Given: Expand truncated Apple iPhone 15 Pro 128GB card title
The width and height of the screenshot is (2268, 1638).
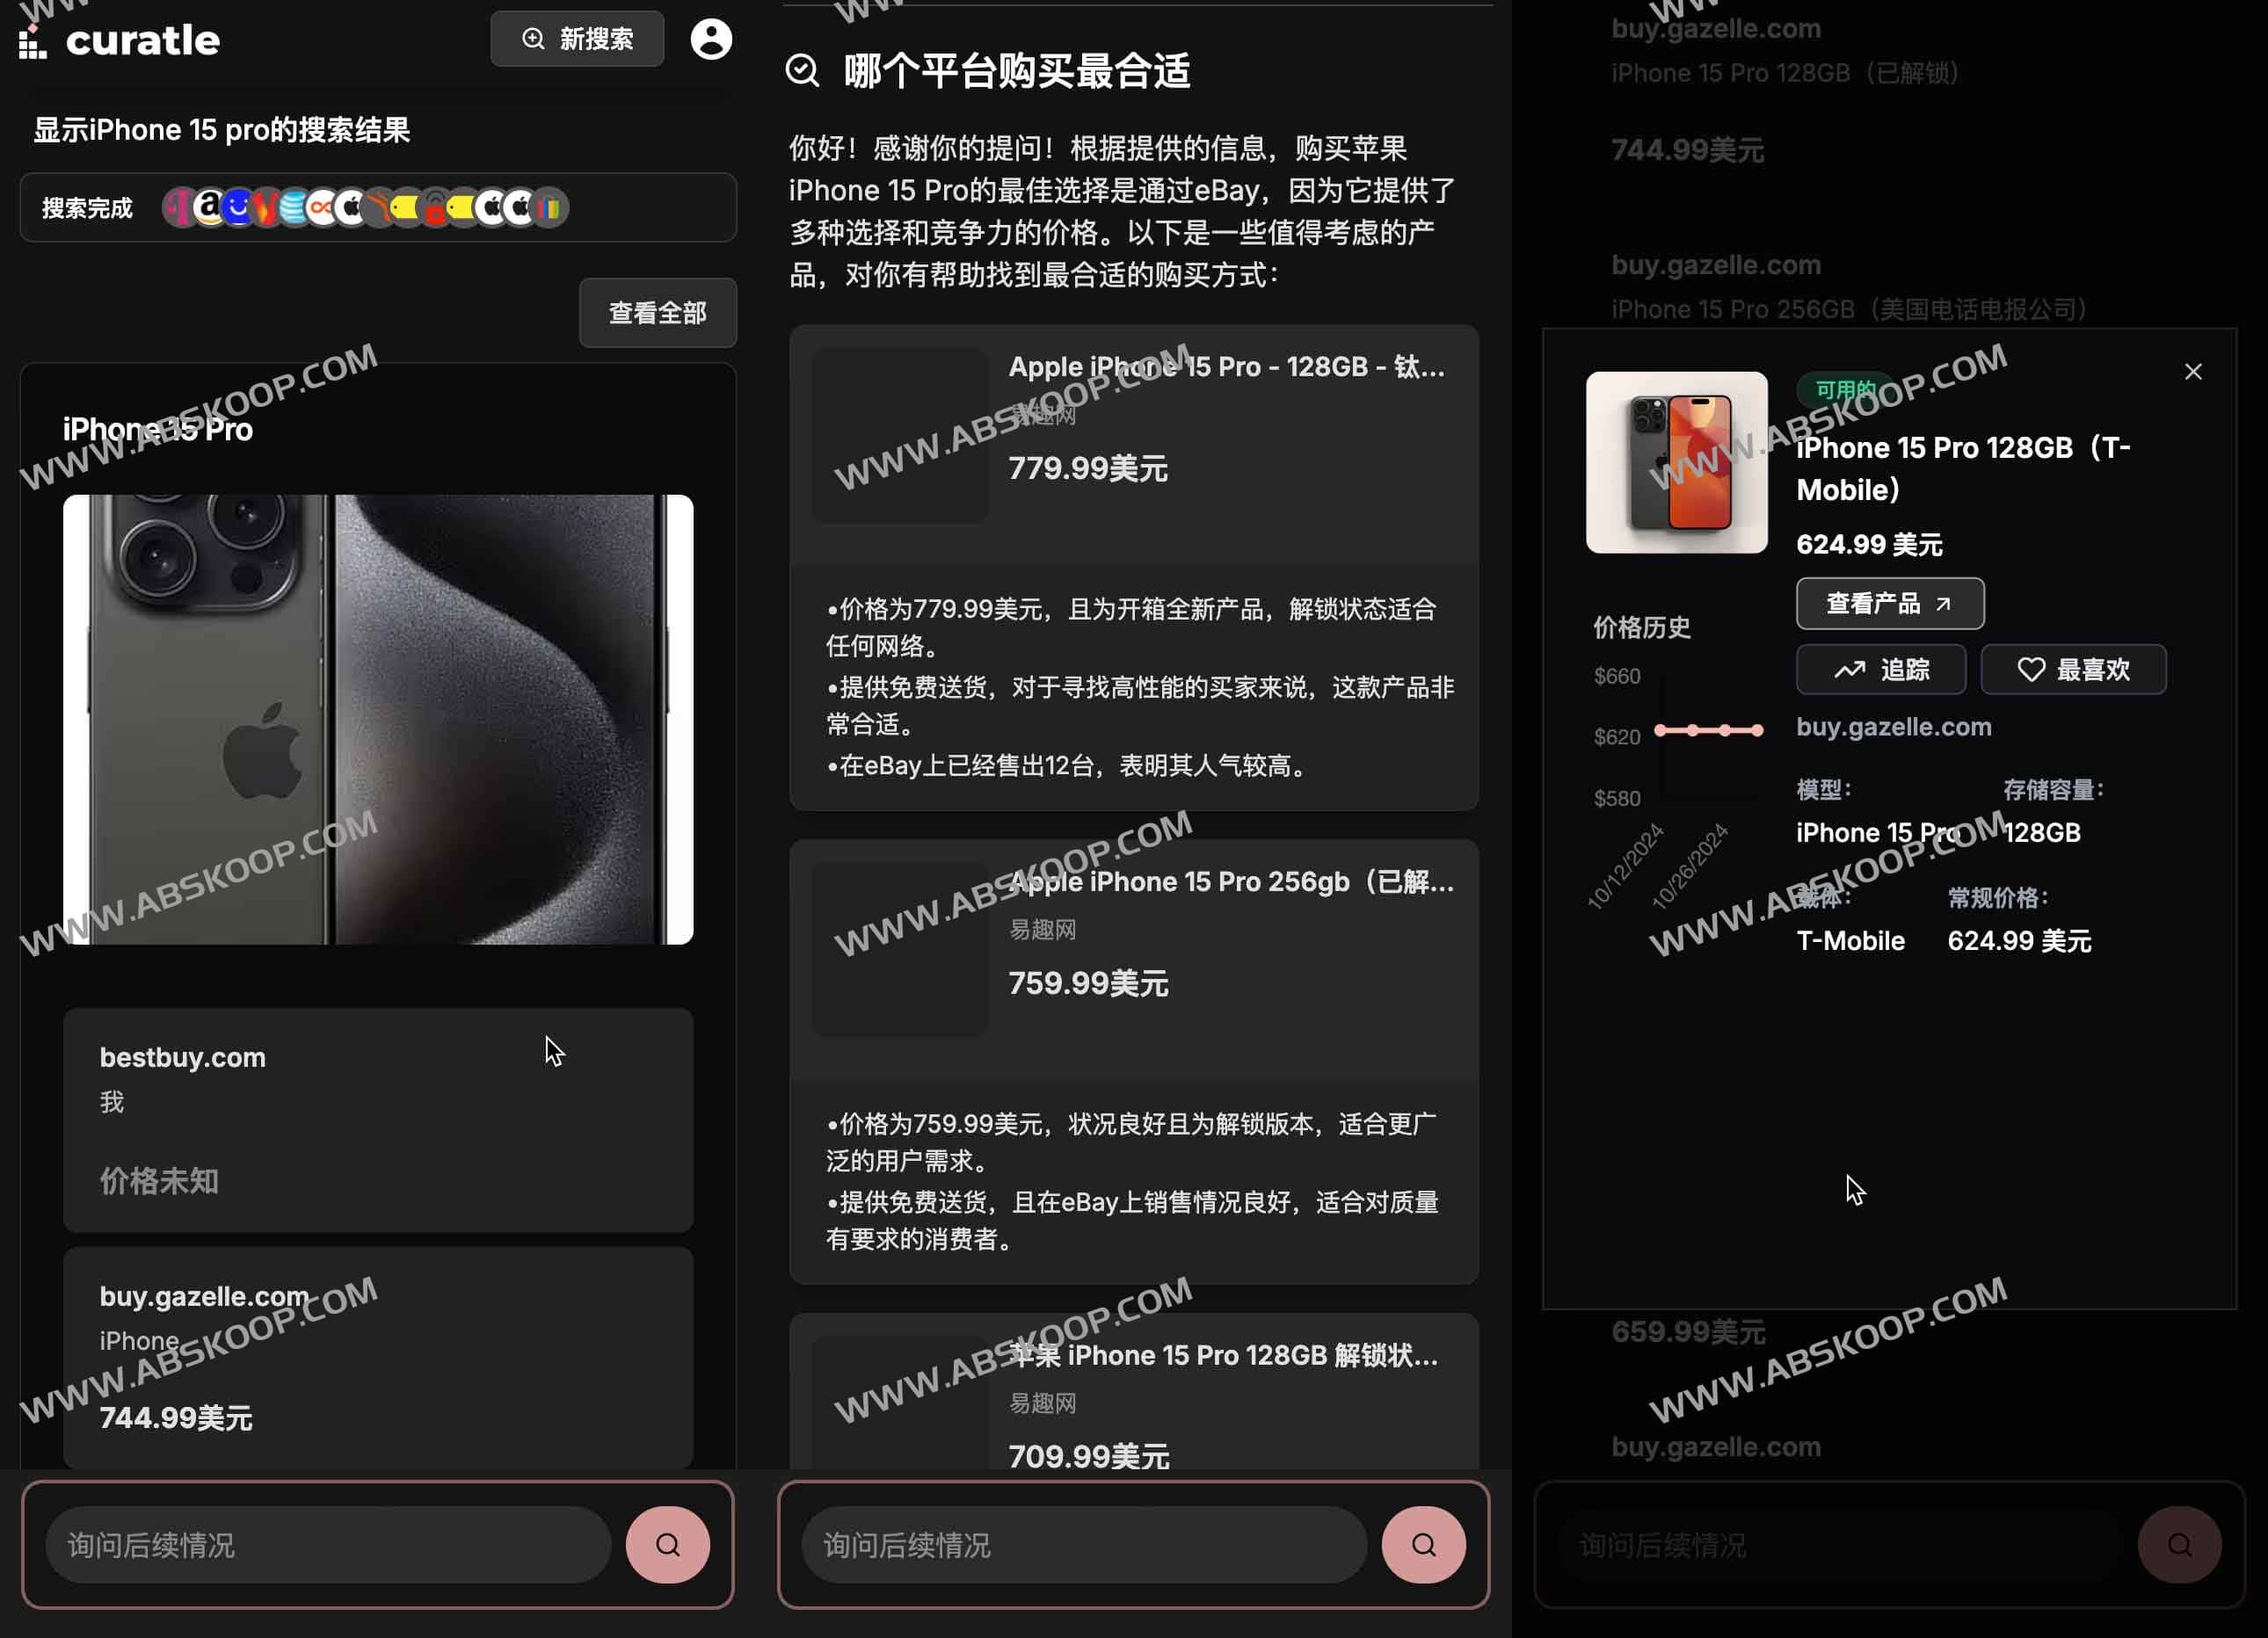Looking at the screenshot, I should [1227, 366].
